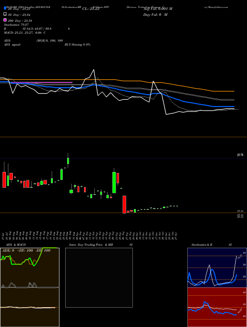Click the peak of the white price line in the upper chart
The width and height of the screenshot is (247, 327).
pyautogui.click(x=94, y=70)
